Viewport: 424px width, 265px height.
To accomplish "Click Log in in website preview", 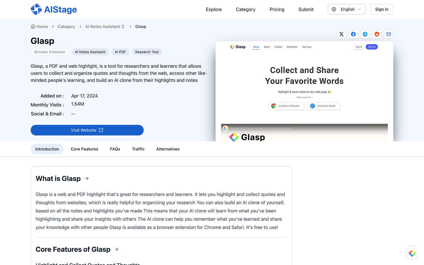I will coord(359,47).
